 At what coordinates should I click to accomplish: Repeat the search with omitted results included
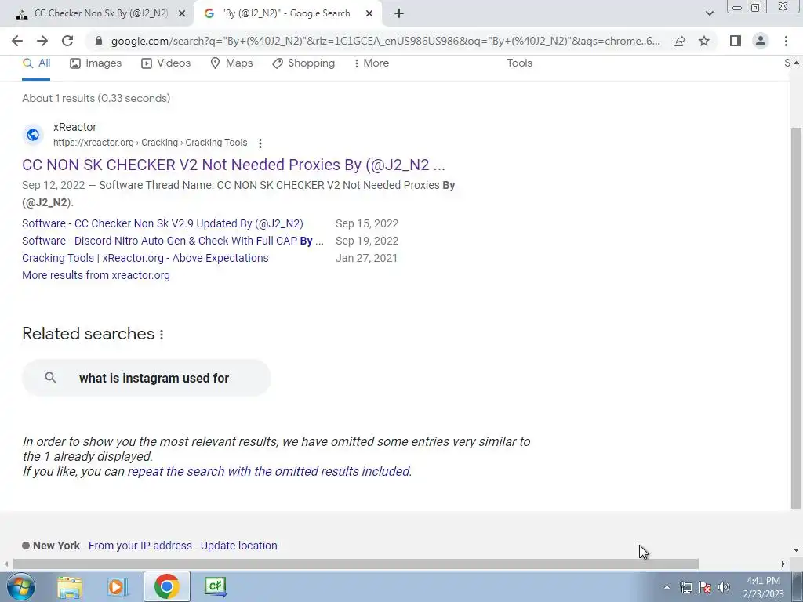pos(269,471)
